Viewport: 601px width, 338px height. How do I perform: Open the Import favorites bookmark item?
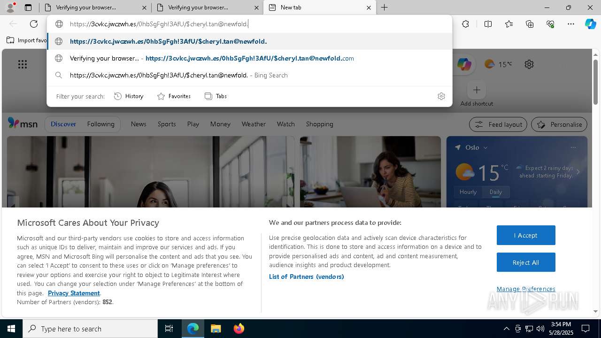(27, 40)
